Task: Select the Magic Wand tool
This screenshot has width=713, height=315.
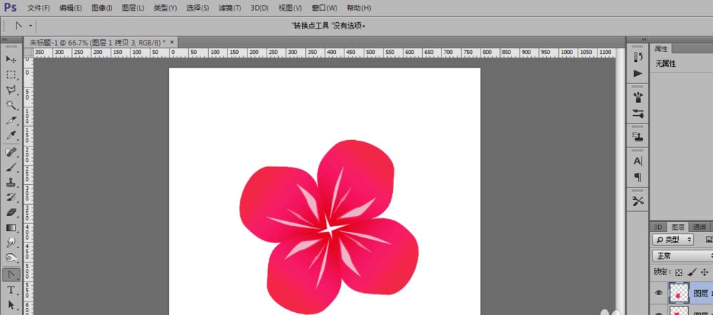Action: (x=11, y=105)
